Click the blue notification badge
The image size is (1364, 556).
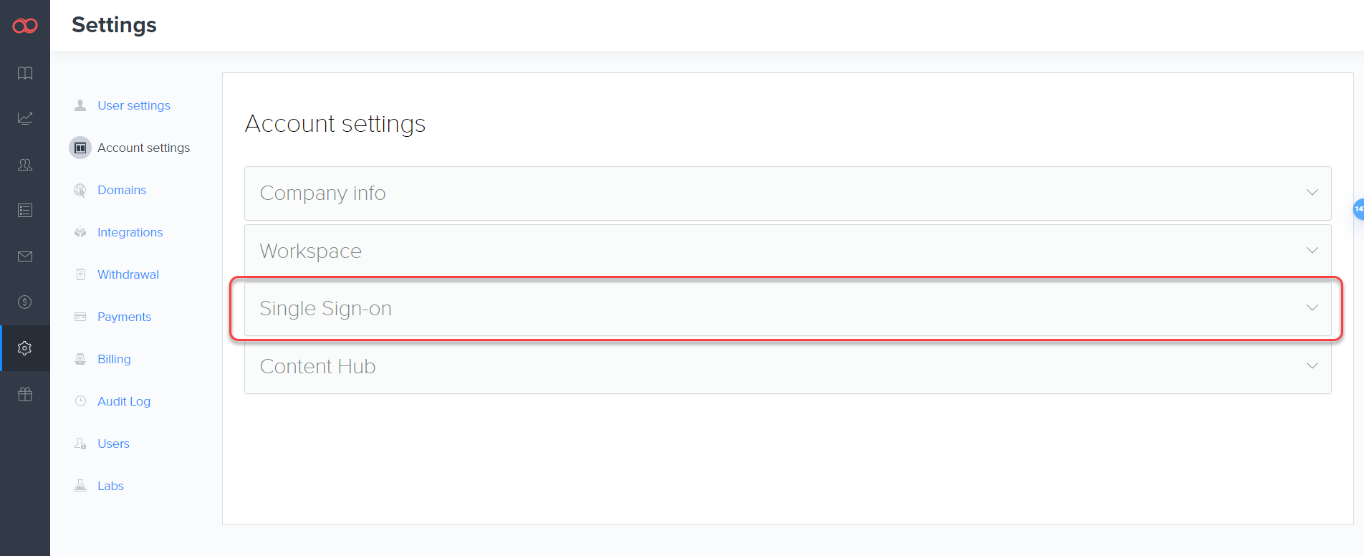click(1358, 209)
